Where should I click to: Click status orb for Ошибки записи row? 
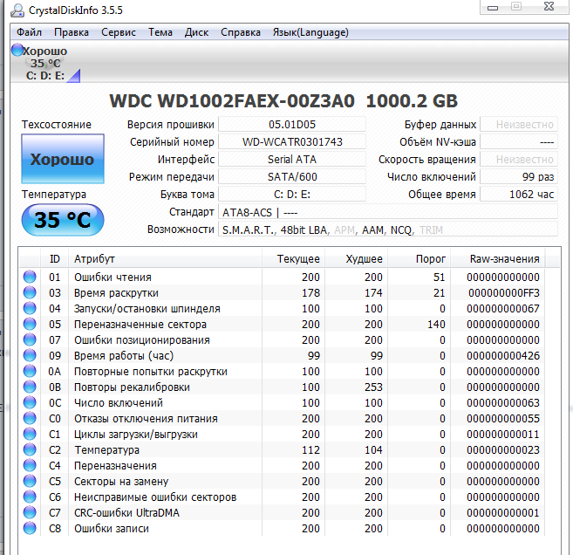pos(31,529)
